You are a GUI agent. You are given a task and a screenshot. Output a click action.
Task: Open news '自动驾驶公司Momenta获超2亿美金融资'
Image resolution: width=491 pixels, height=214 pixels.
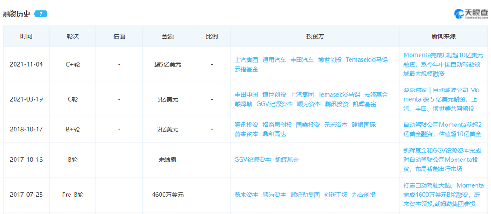click(443, 129)
